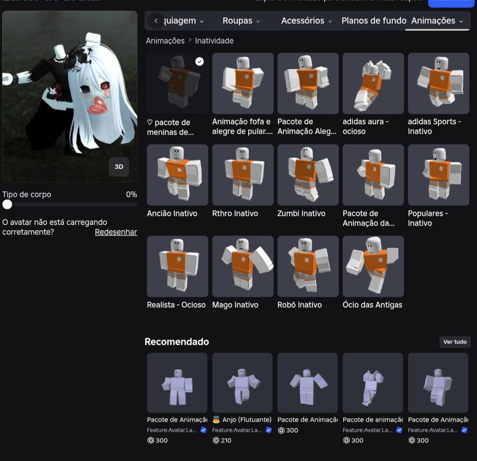Select the Rthro Inativo animation thumbnail

click(243, 175)
